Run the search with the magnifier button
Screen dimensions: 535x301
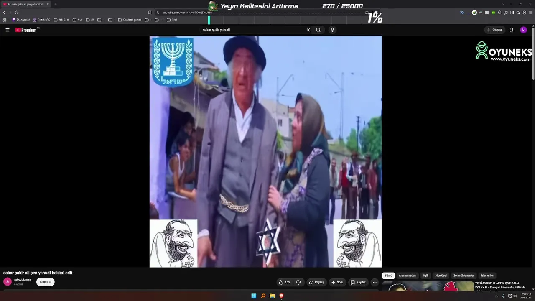pyautogui.click(x=318, y=30)
